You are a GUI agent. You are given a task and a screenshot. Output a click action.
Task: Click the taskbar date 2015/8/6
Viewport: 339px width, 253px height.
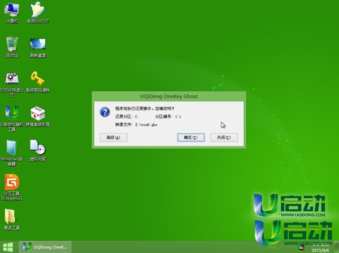[x=320, y=250]
